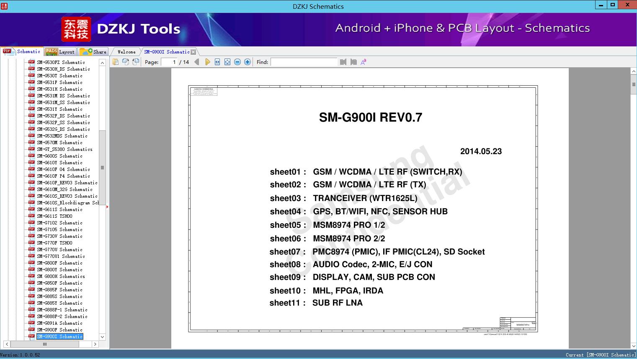Image resolution: width=637 pixels, height=359 pixels.
Task: Go to the previous page arrow
Action: (197, 62)
